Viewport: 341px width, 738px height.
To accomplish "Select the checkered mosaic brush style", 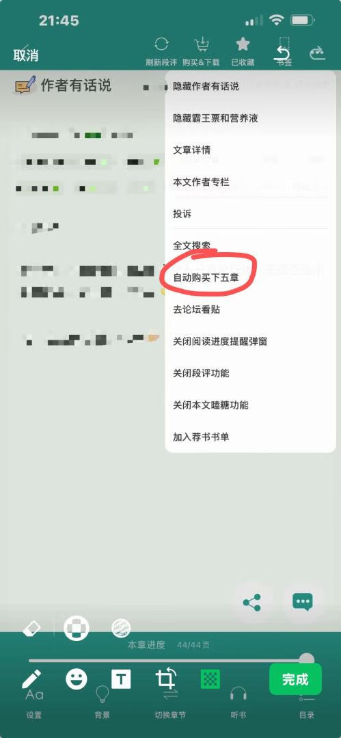I will [77, 628].
